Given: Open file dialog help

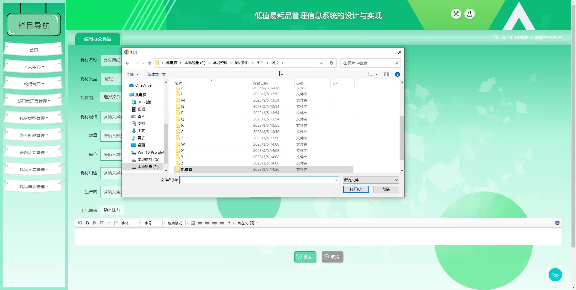Looking at the screenshot, I should [x=397, y=74].
